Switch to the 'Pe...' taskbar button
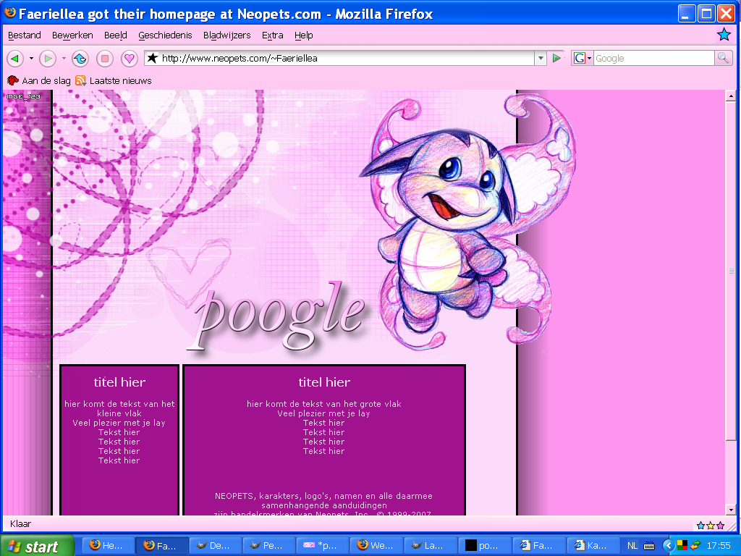 coord(269,546)
